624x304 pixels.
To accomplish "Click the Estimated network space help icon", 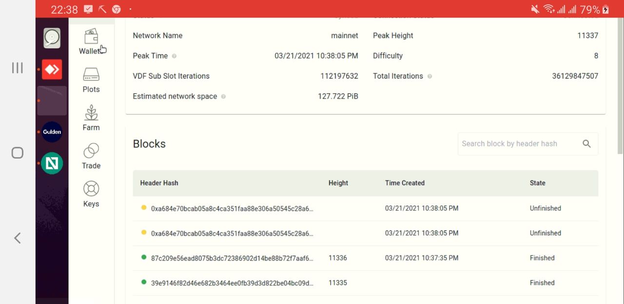I will 223,96.
